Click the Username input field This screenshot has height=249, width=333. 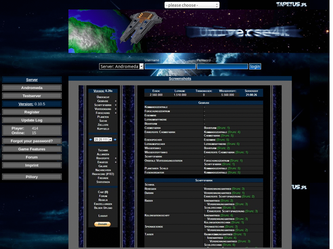[170, 66]
